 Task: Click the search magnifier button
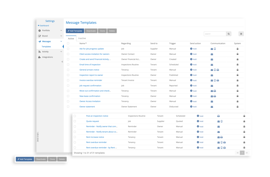click(x=229, y=34)
